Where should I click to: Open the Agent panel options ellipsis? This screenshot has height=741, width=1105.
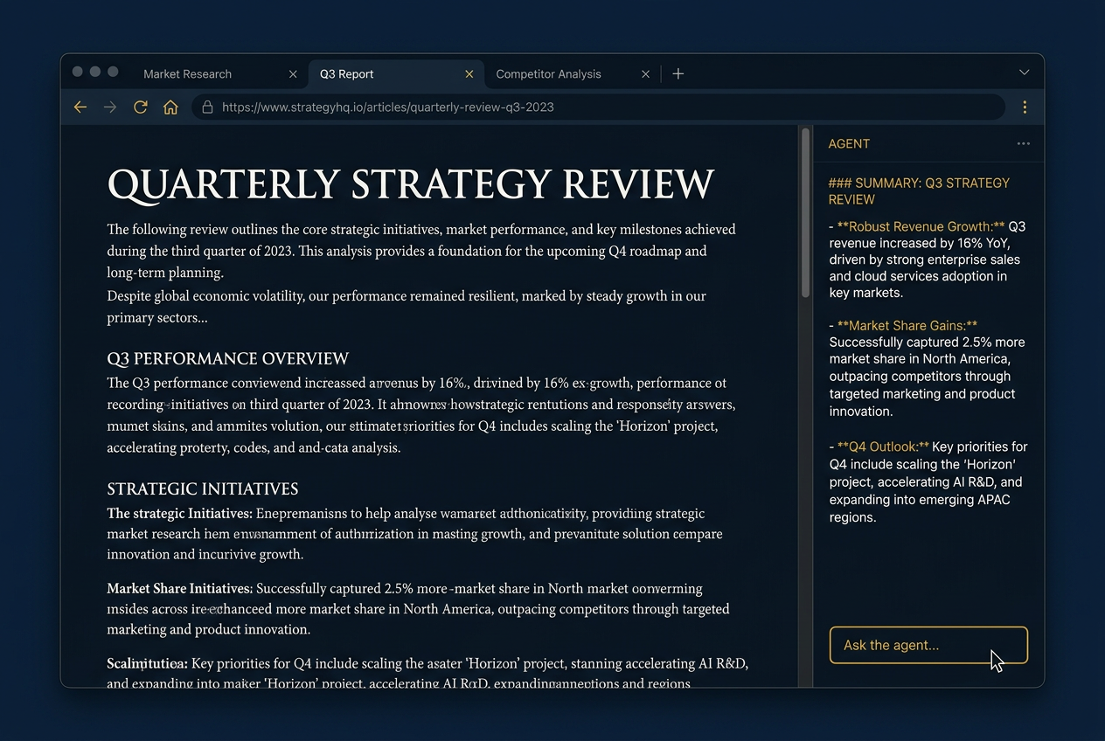[x=1024, y=144]
